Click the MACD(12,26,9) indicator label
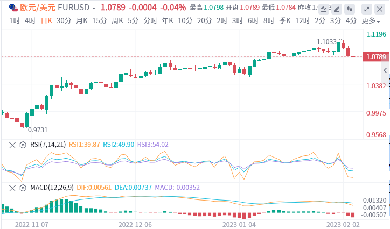Screen dimensions: 390x229 point(52,187)
